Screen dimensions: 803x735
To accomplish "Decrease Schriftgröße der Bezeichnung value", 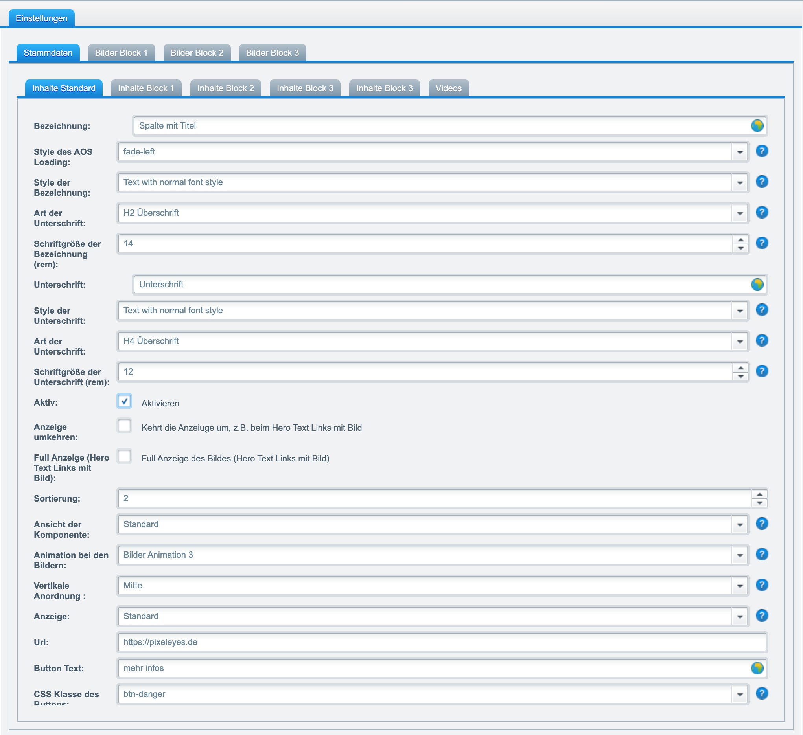I will 740,248.
